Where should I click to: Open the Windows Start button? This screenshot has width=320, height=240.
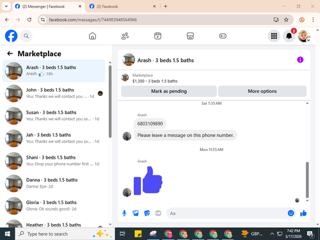[8, 234]
